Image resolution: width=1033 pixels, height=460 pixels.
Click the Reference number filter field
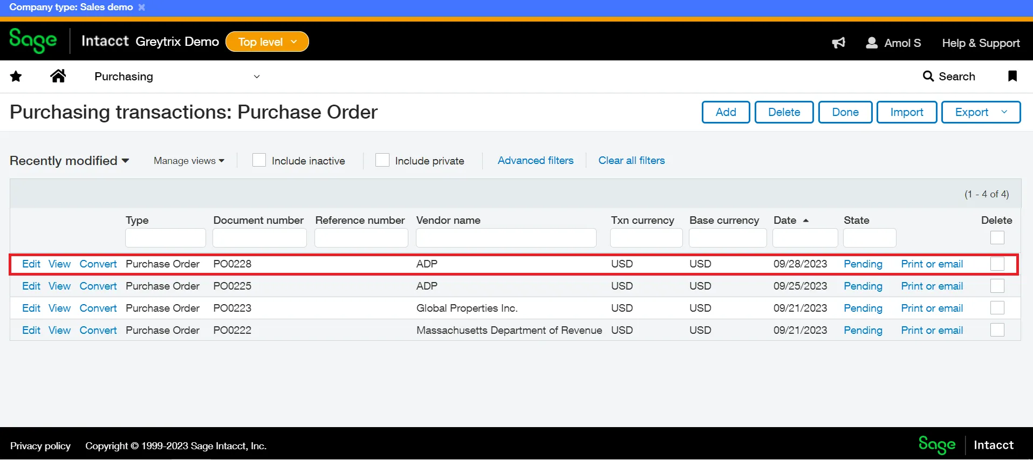tap(361, 238)
